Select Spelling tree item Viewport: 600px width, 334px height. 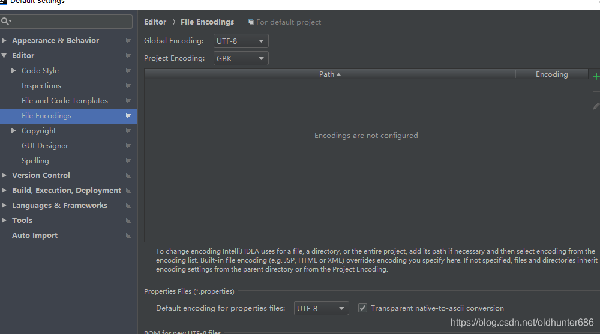pos(35,161)
